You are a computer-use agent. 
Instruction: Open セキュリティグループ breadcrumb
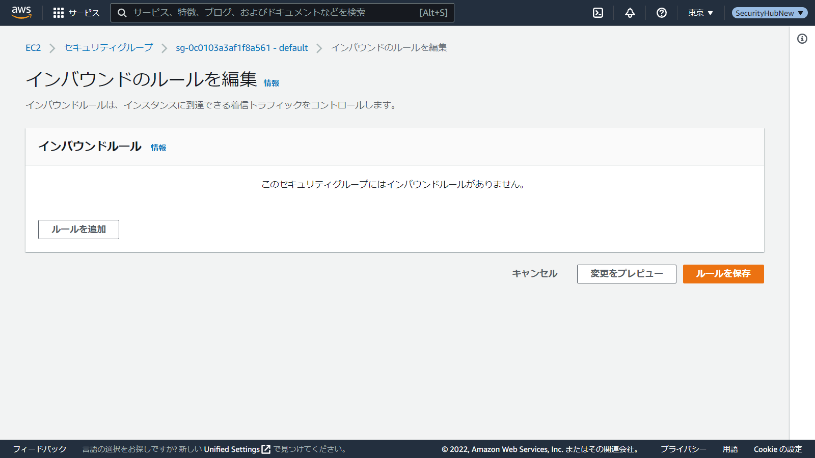(x=108, y=48)
